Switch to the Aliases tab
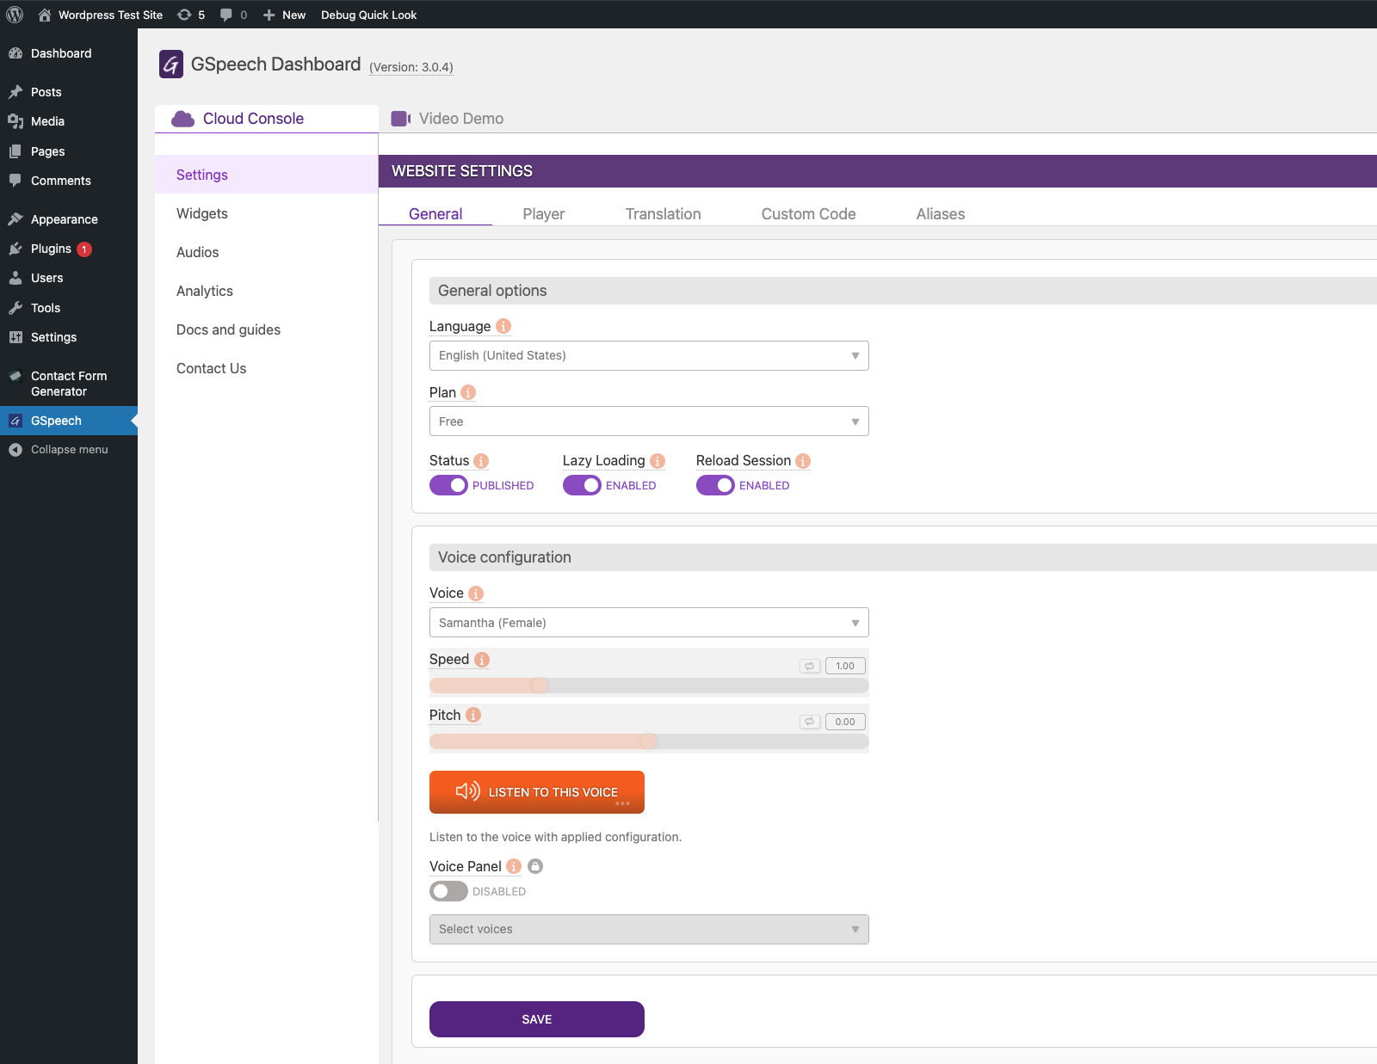This screenshot has width=1377, height=1064. pos(941,214)
